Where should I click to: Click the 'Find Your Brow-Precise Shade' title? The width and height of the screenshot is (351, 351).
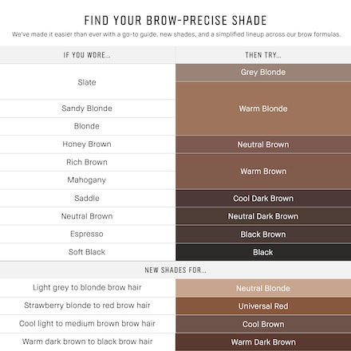tap(175, 21)
